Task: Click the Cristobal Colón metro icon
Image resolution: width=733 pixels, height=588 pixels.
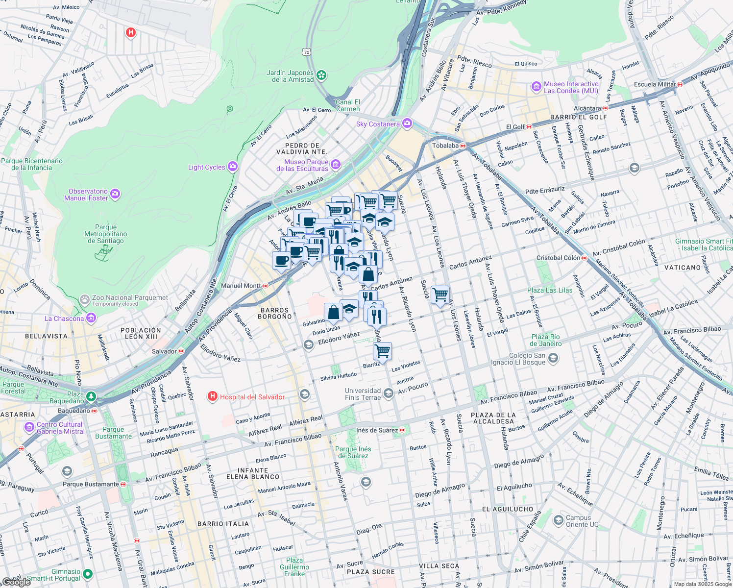Action: point(585,258)
